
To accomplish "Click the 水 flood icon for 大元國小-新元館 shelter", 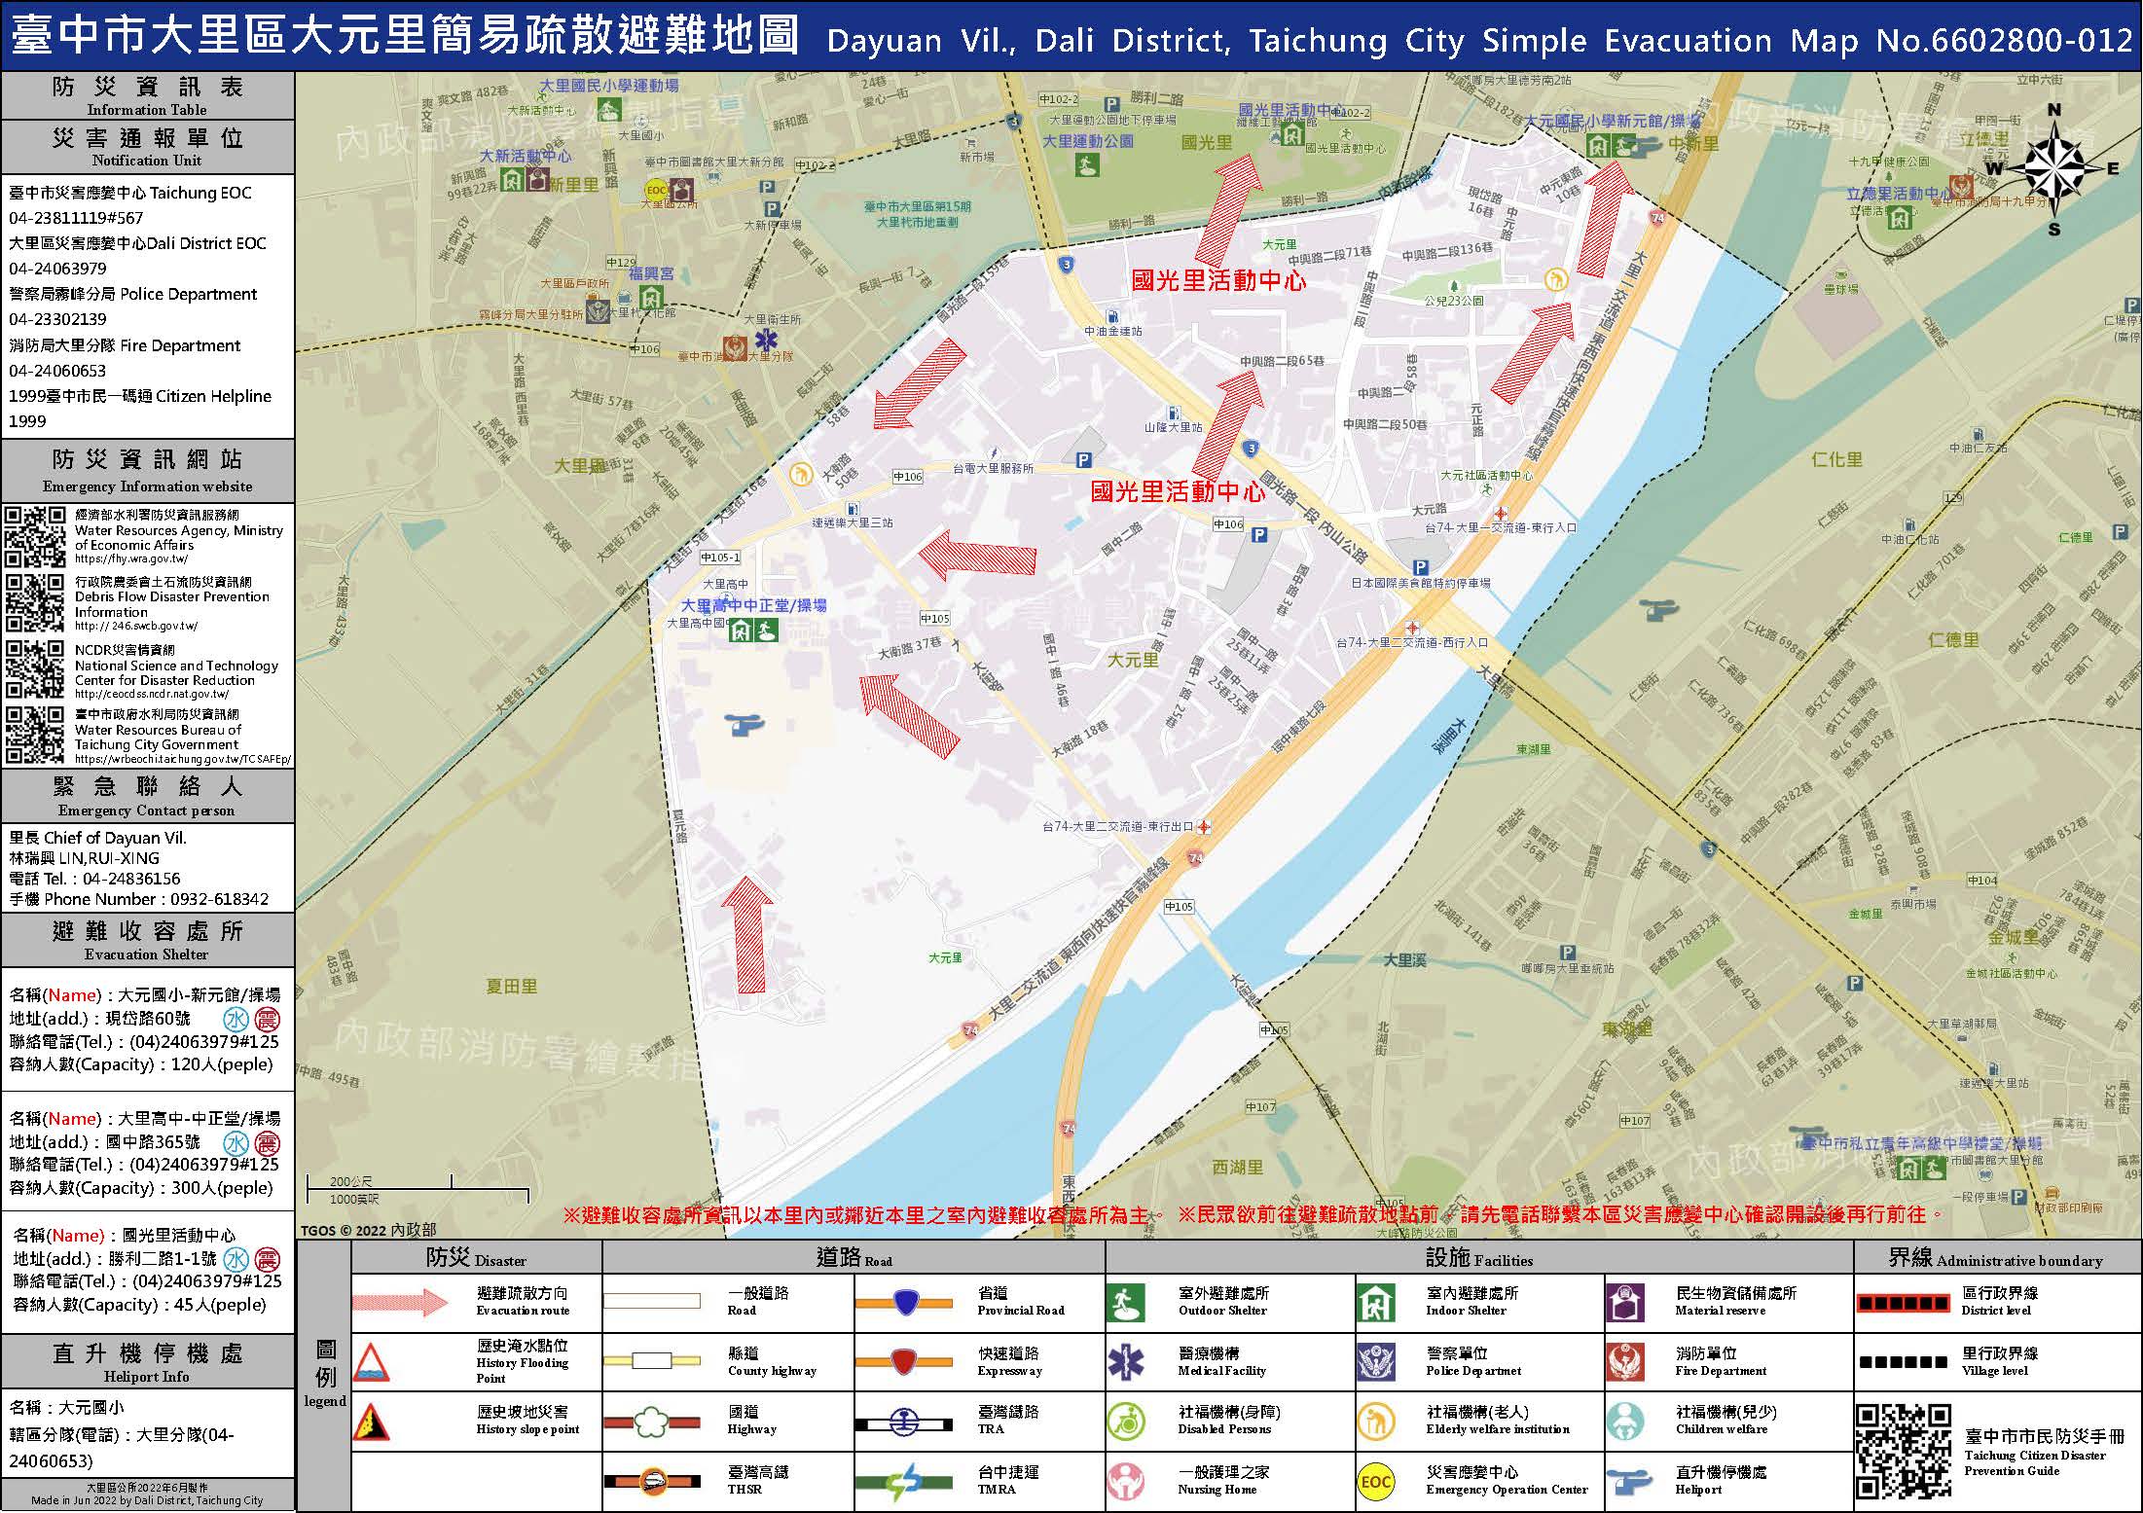I will (236, 1019).
